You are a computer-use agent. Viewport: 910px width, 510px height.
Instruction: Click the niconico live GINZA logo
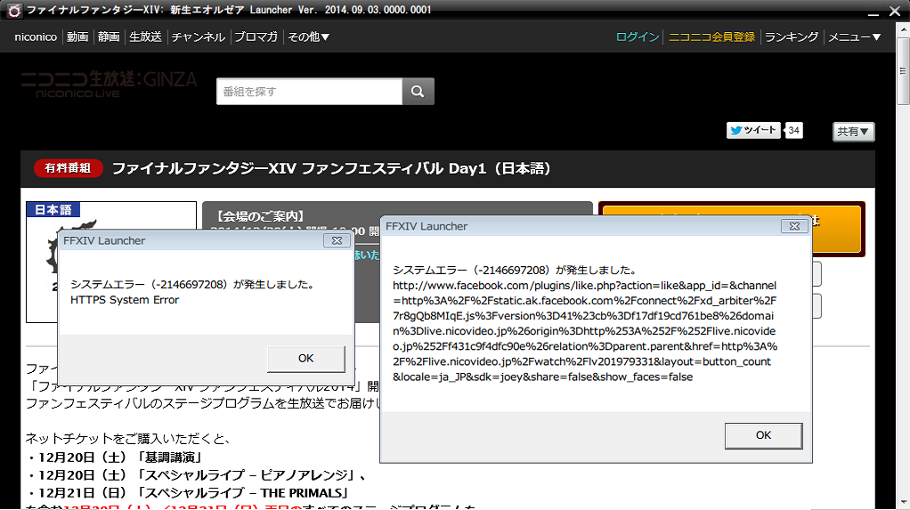point(109,85)
